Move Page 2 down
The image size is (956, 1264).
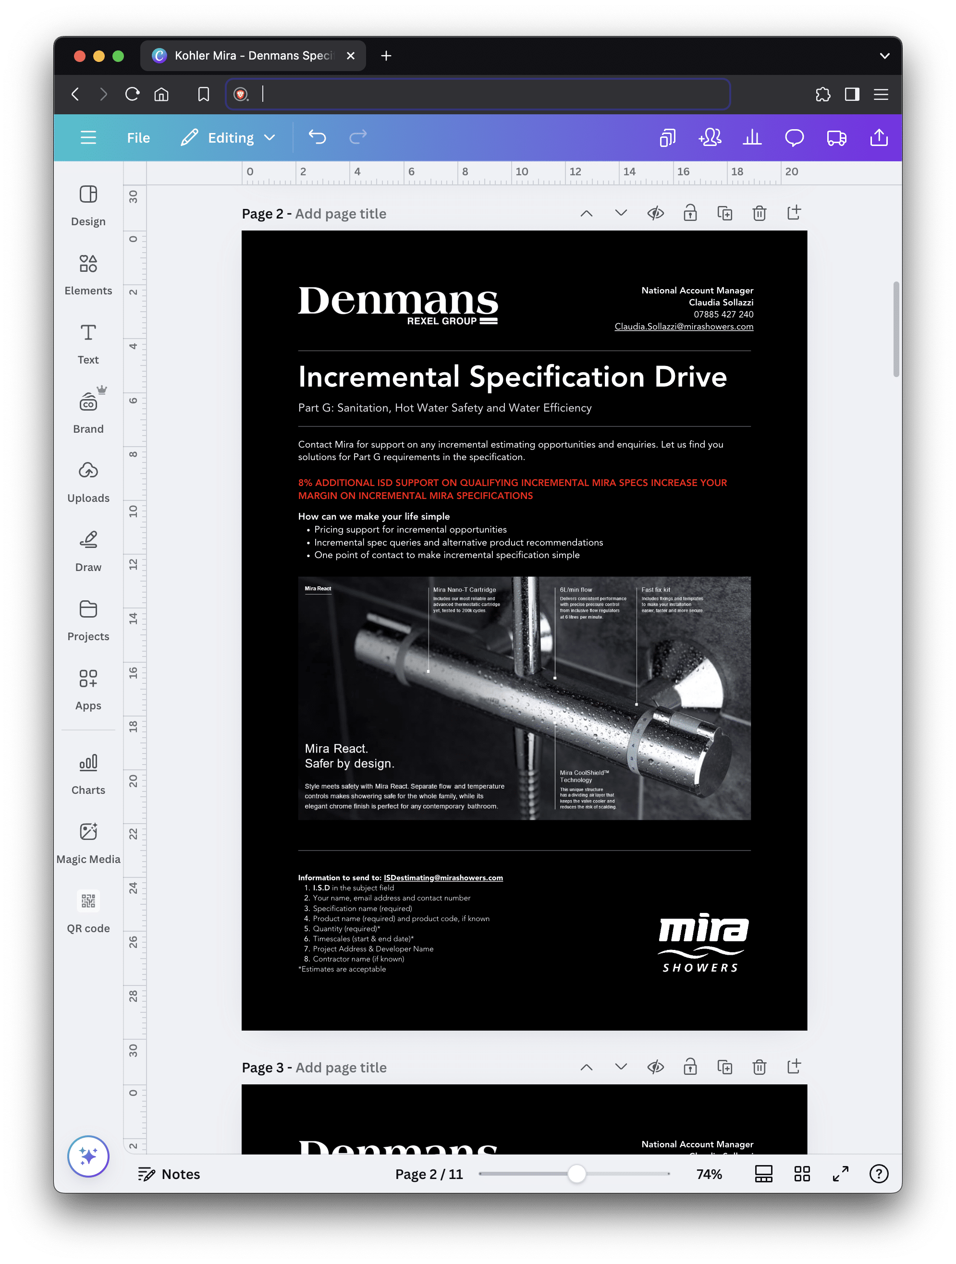click(x=621, y=214)
